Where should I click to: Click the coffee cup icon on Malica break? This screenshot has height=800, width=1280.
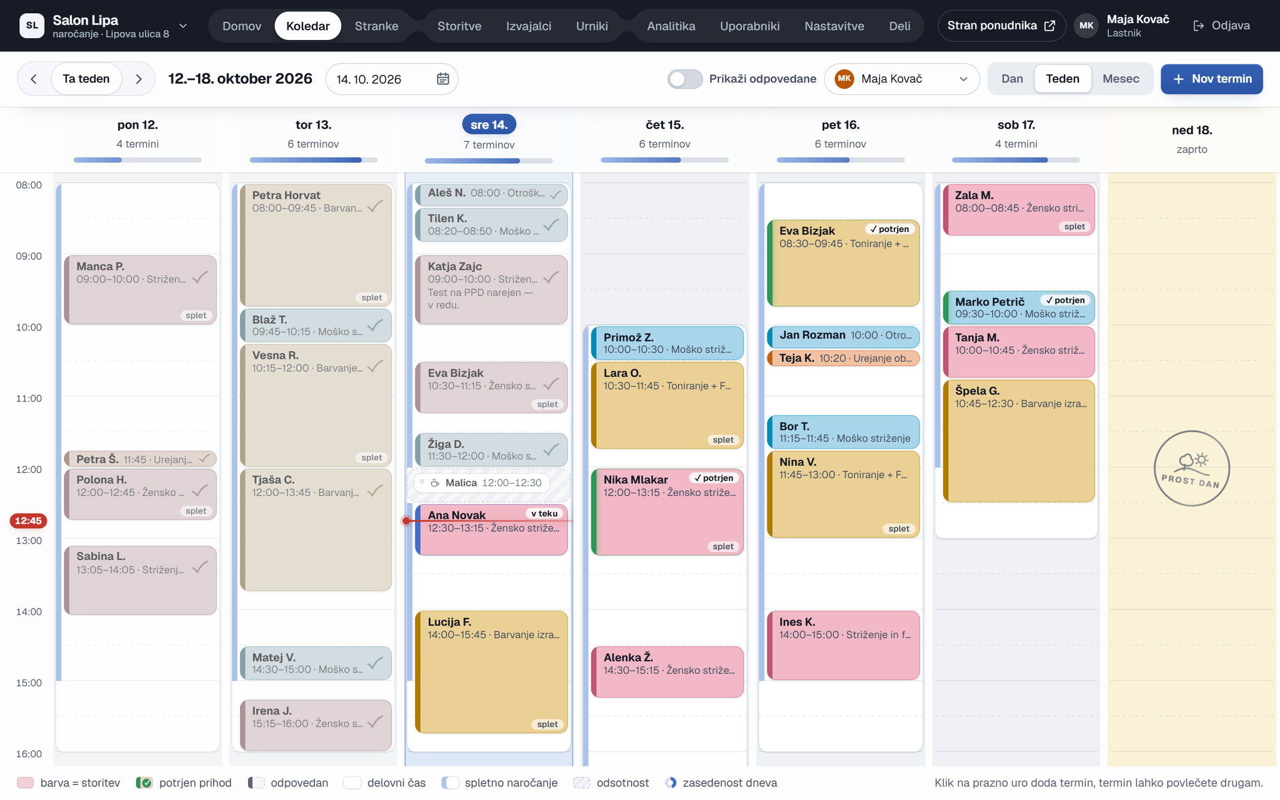point(435,483)
